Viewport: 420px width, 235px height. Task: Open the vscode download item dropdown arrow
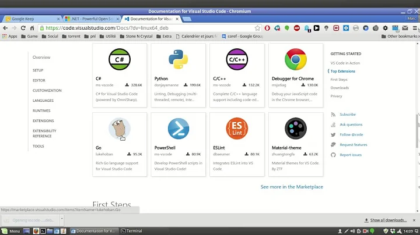pyautogui.click(x=62, y=219)
